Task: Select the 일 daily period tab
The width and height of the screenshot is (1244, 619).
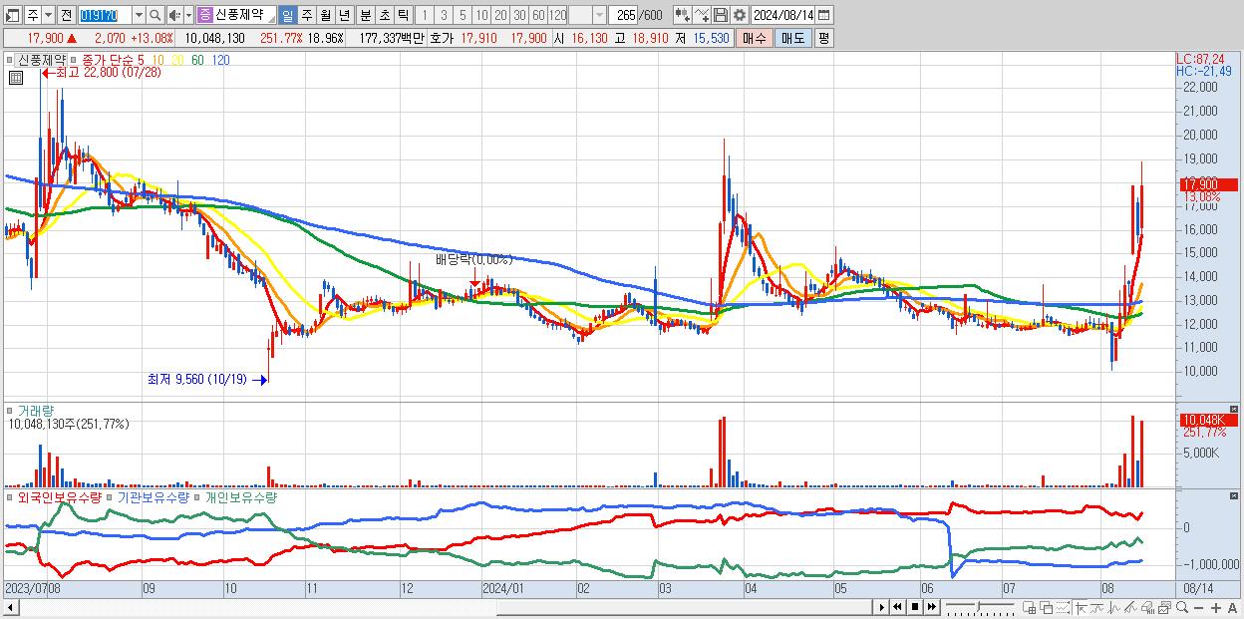Action: (287, 15)
